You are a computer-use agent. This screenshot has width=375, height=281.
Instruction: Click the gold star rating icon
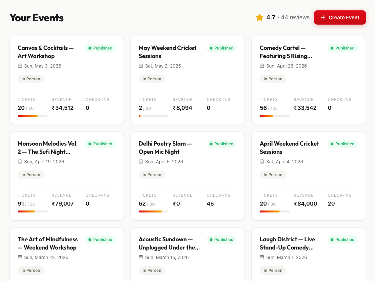tap(260, 17)
